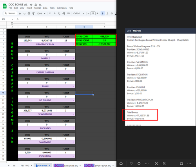Open more number formats (123)
The height and width of the screenshot is (167, 196).
click(68, 13)
